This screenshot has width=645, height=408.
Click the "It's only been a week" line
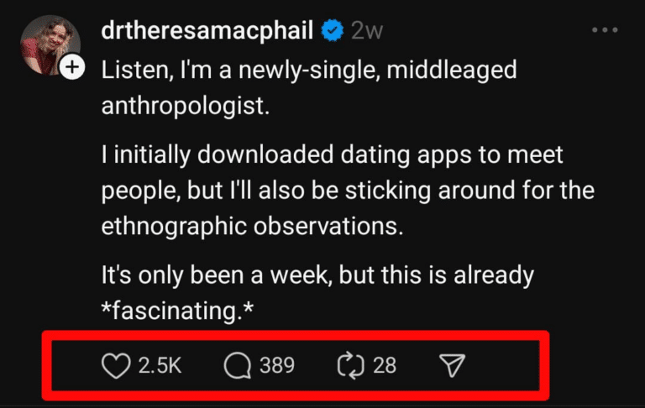[317, 275]
